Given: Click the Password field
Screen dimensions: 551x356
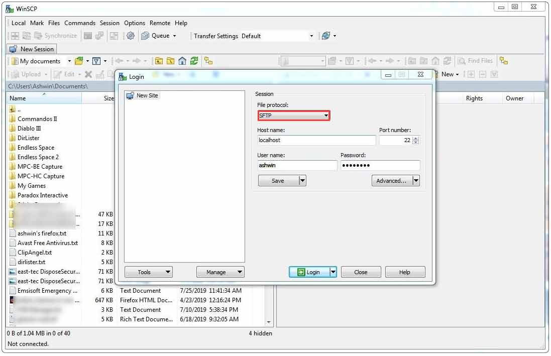Looking at the screenshot, I should [x=380, y=166].
